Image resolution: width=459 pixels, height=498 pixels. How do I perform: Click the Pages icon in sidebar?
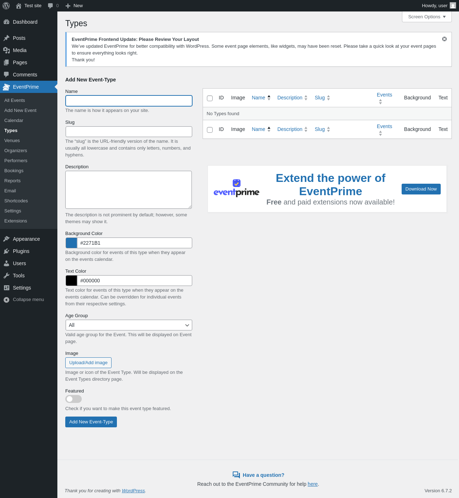6,62
